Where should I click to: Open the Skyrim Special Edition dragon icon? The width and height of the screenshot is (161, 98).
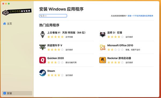point(42,35)
